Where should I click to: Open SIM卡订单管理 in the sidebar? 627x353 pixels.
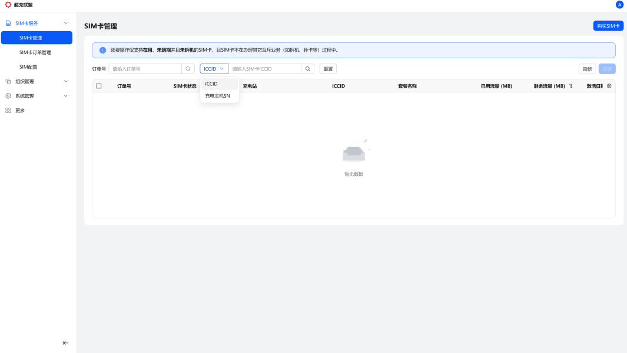point(35,52)
